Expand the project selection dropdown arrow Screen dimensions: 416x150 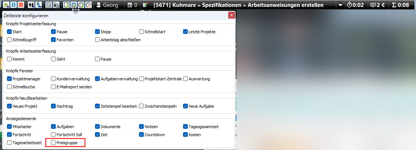(x=340, y=5)
